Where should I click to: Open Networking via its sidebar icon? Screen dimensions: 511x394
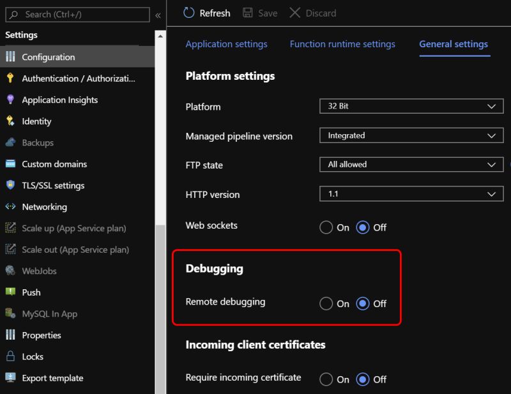11,207
